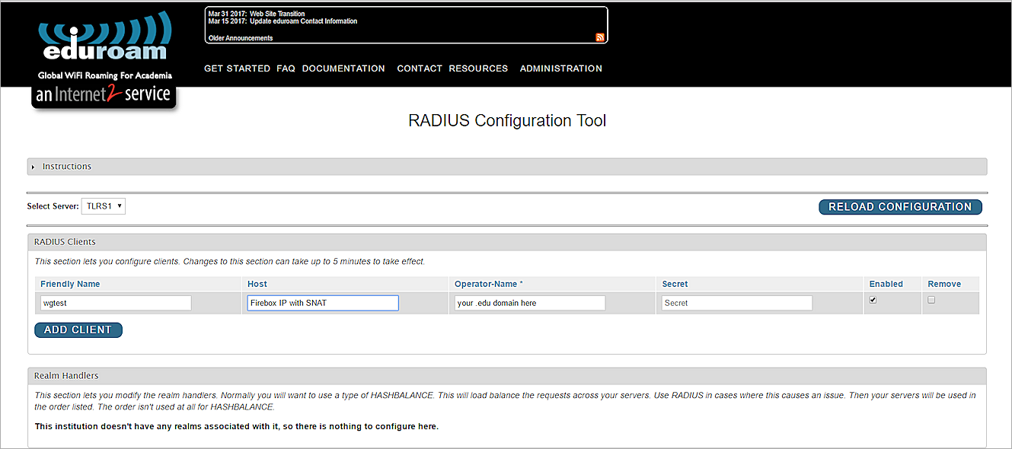Image resolution: width=1012 pixels, height=449 pixels.
Task: Click the Host field with Firebox IP
Action: [323, 303]
